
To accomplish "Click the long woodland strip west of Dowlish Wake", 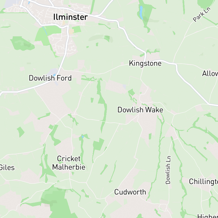I will tap(103, 106).
